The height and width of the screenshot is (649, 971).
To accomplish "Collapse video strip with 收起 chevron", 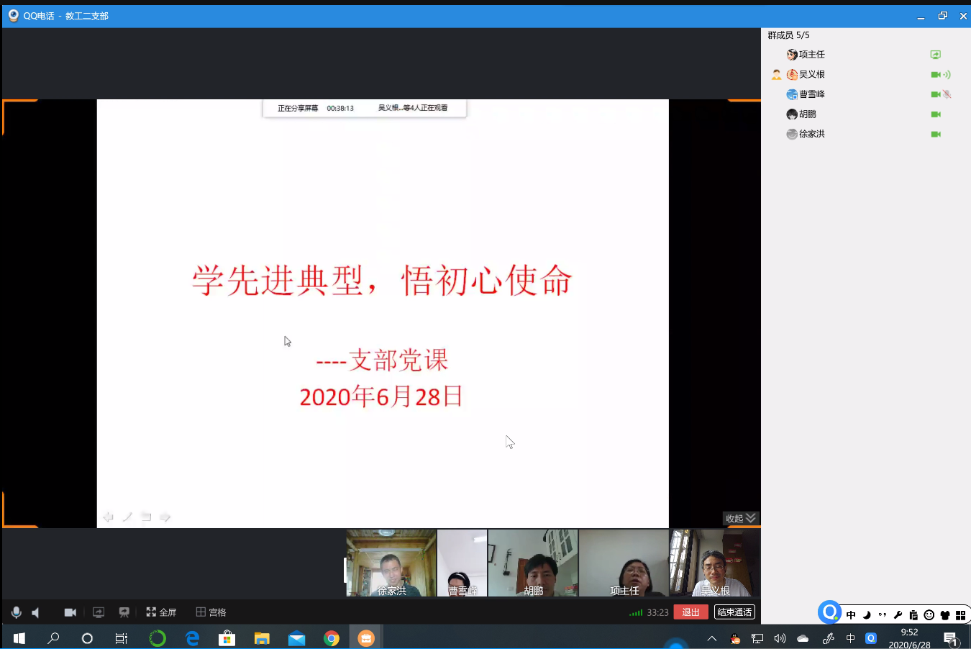I will [x=741, y=518].
